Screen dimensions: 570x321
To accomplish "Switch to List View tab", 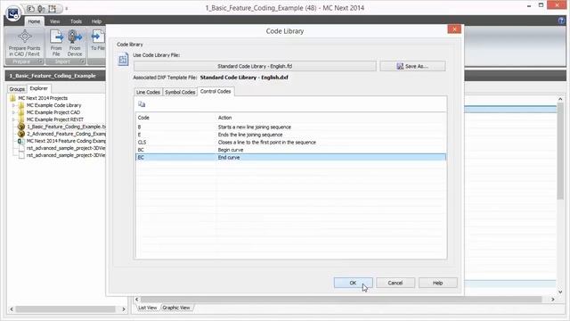I will 148,308.
